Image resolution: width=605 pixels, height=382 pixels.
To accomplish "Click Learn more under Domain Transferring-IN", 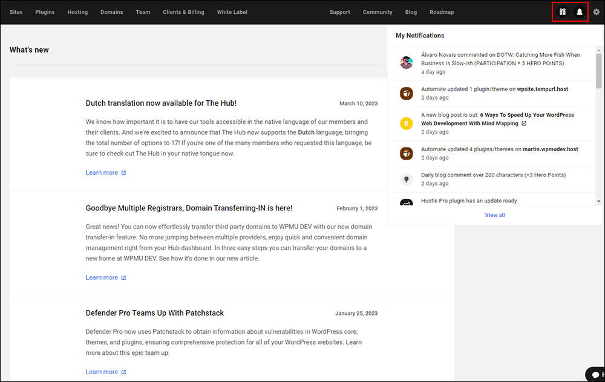I will coord(102,277).
